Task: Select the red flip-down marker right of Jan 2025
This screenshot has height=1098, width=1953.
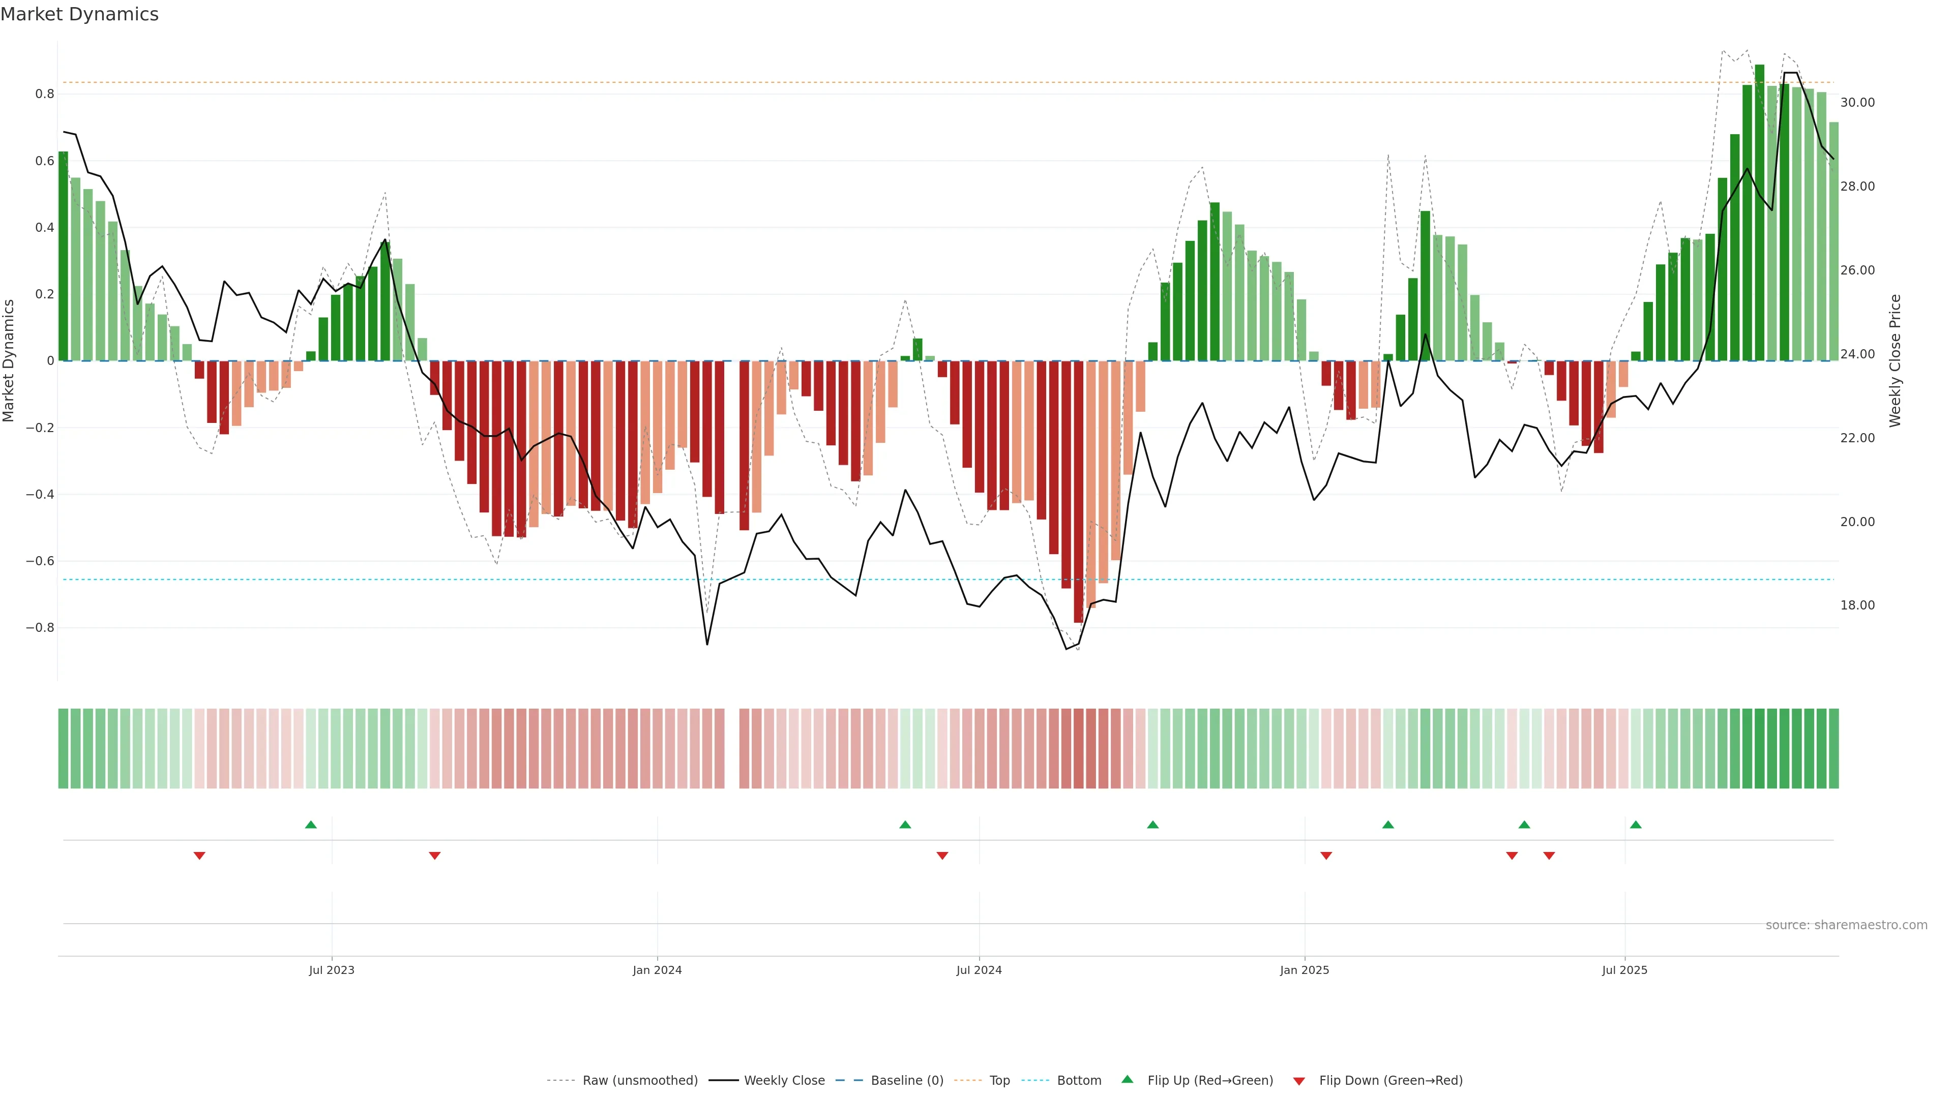Action: pyautogui.click(x=1326, y=856)
